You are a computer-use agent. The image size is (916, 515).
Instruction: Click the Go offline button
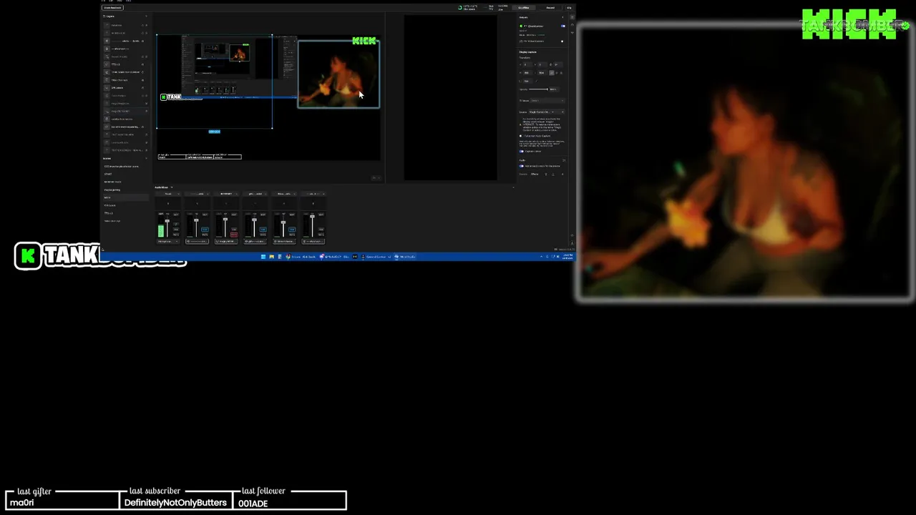pyautogui.click(x=524, y=8)
